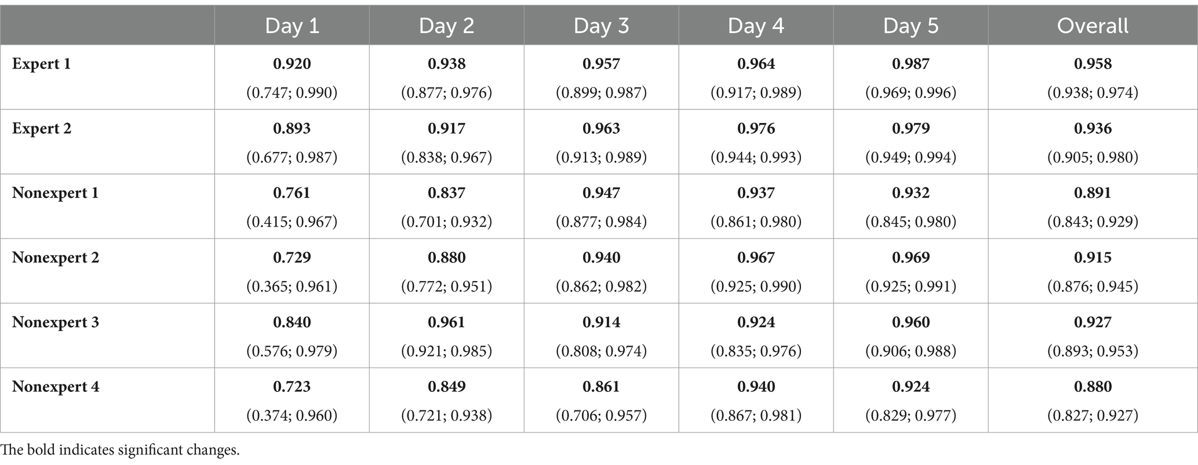1198x465 pixels.
Task: Click the bold significance footnote text
Action: tap(120, 451)
